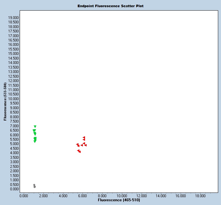
Task: Click the 6.000 tick label on the X-axis
Action: pyautogui.click(x=83, y=196)
